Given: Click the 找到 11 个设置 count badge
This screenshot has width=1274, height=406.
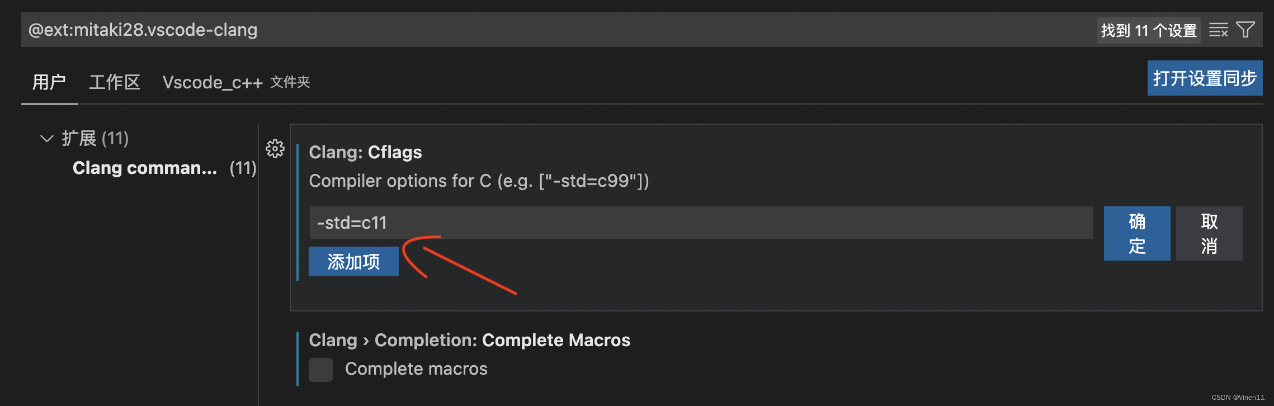Looking at the screenshot, I should 1149,30.
